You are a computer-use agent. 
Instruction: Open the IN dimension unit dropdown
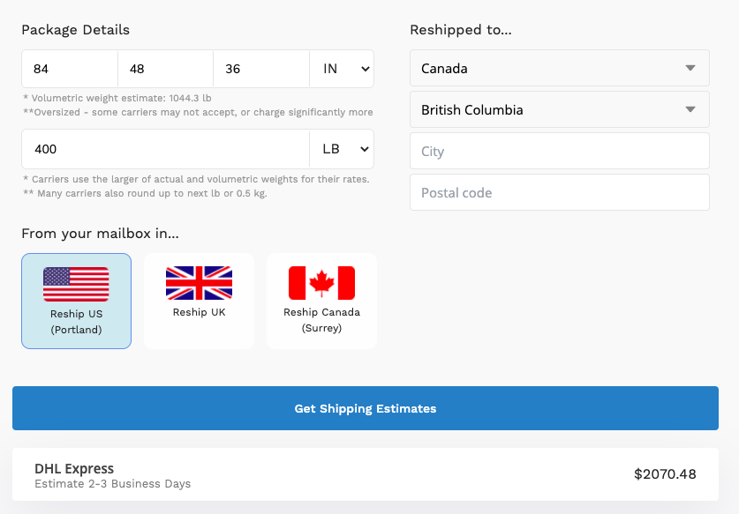click(342, 69)
